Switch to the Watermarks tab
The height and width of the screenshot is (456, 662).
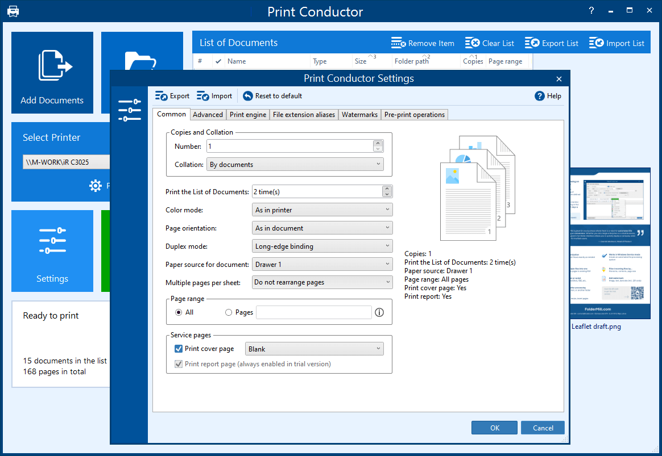tap(359, 115)
